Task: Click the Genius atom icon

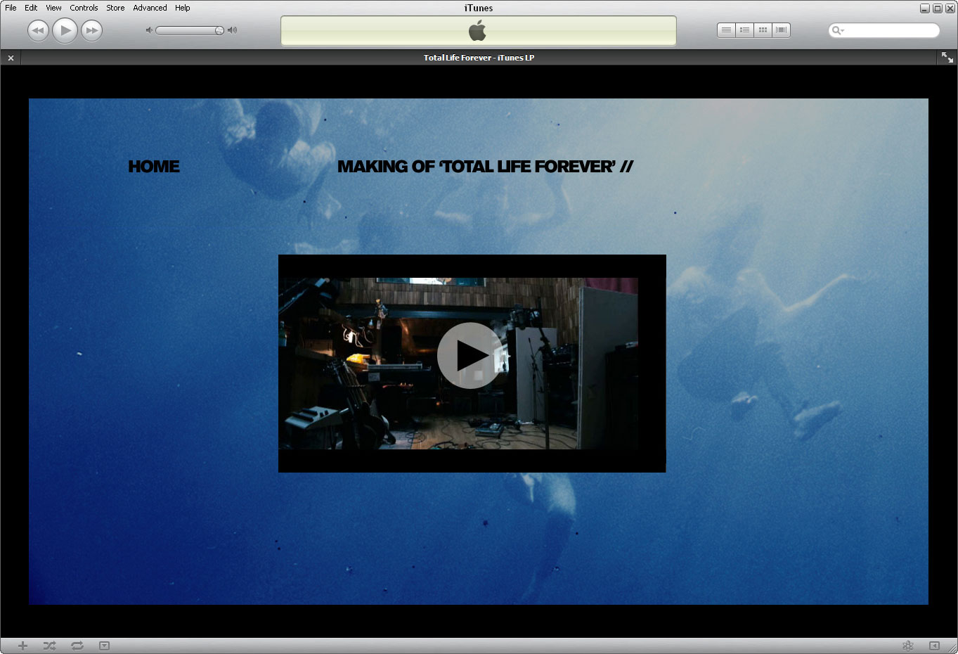Action: (908, 646)
